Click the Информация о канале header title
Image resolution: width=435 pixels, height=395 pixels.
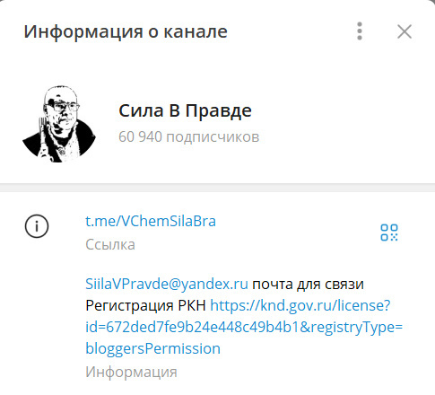(x=126, y=31)
